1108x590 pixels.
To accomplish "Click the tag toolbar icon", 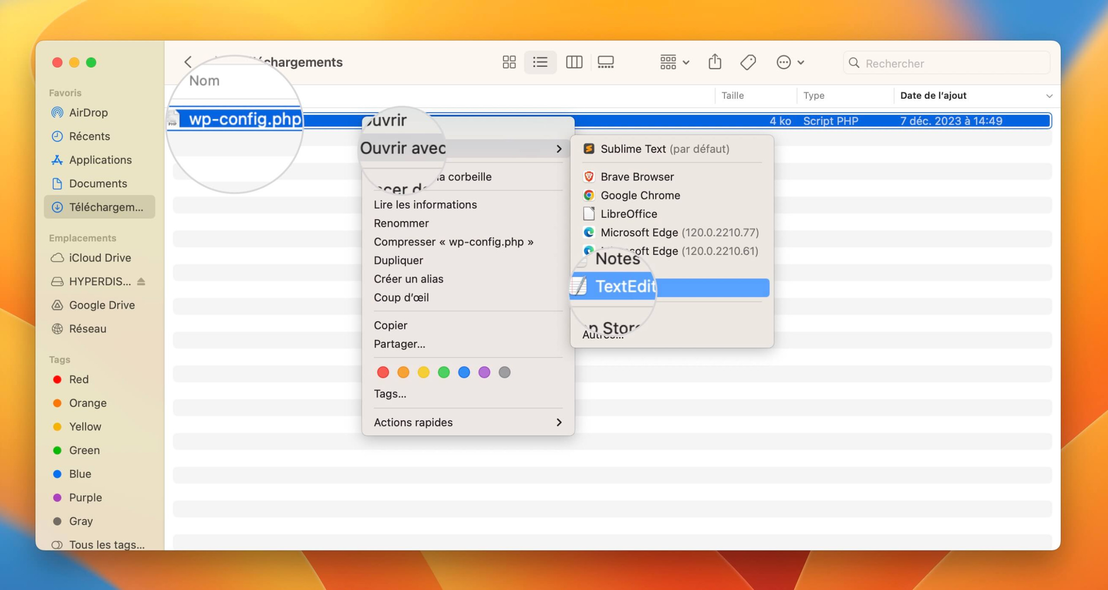I will point(748,63).
